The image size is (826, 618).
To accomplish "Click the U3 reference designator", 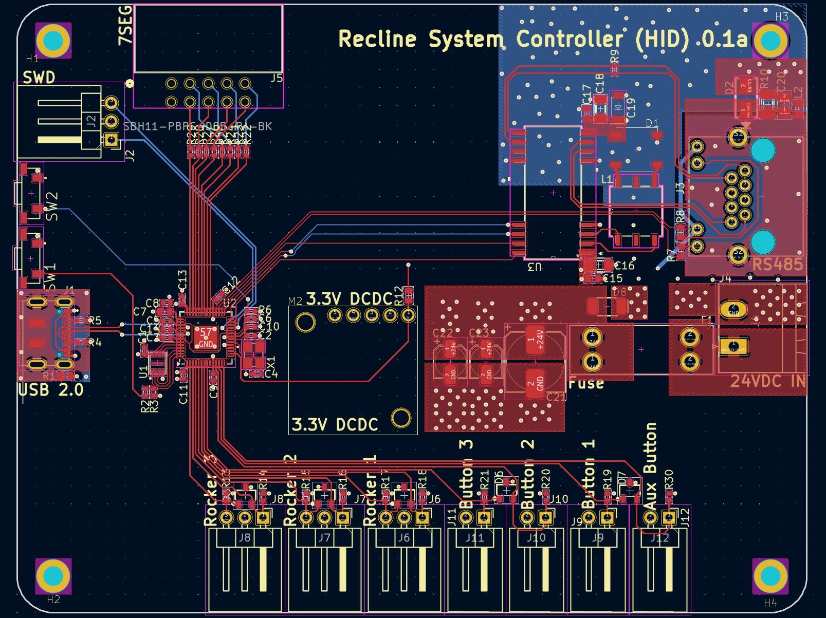I will tap(535, 267).
